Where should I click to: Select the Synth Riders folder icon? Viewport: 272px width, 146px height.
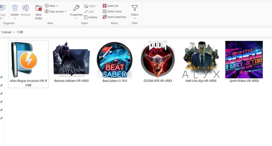point(244,60)
